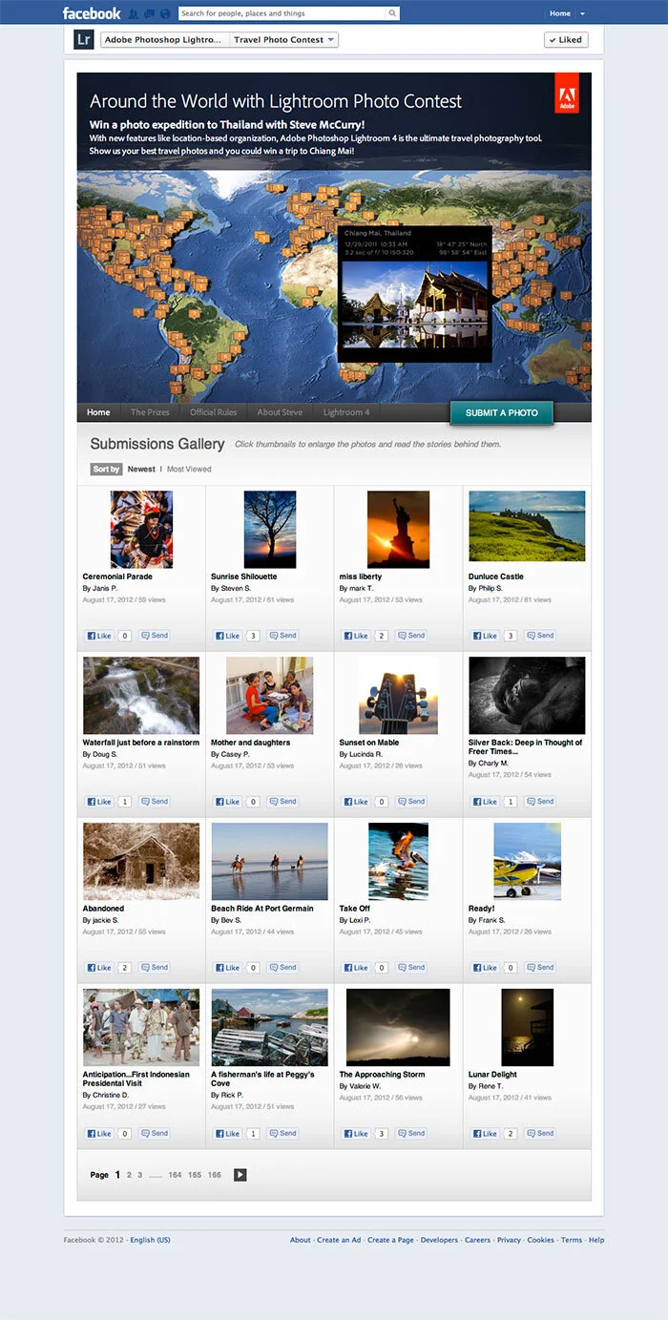Open Take Off pelican thumbnail
Screen dimensions: 668x1320
click(x=398, y=861)
